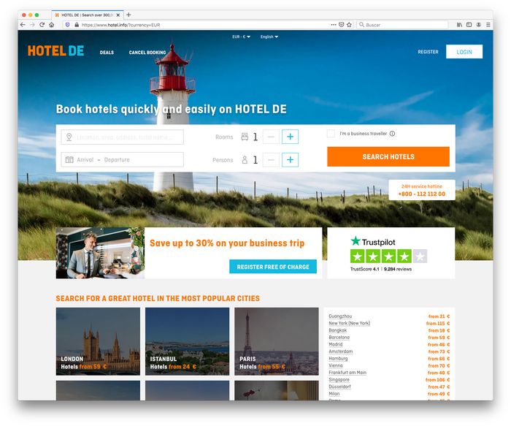
Task: Increase the Rooms count with plus
Action: coord(290,137)
